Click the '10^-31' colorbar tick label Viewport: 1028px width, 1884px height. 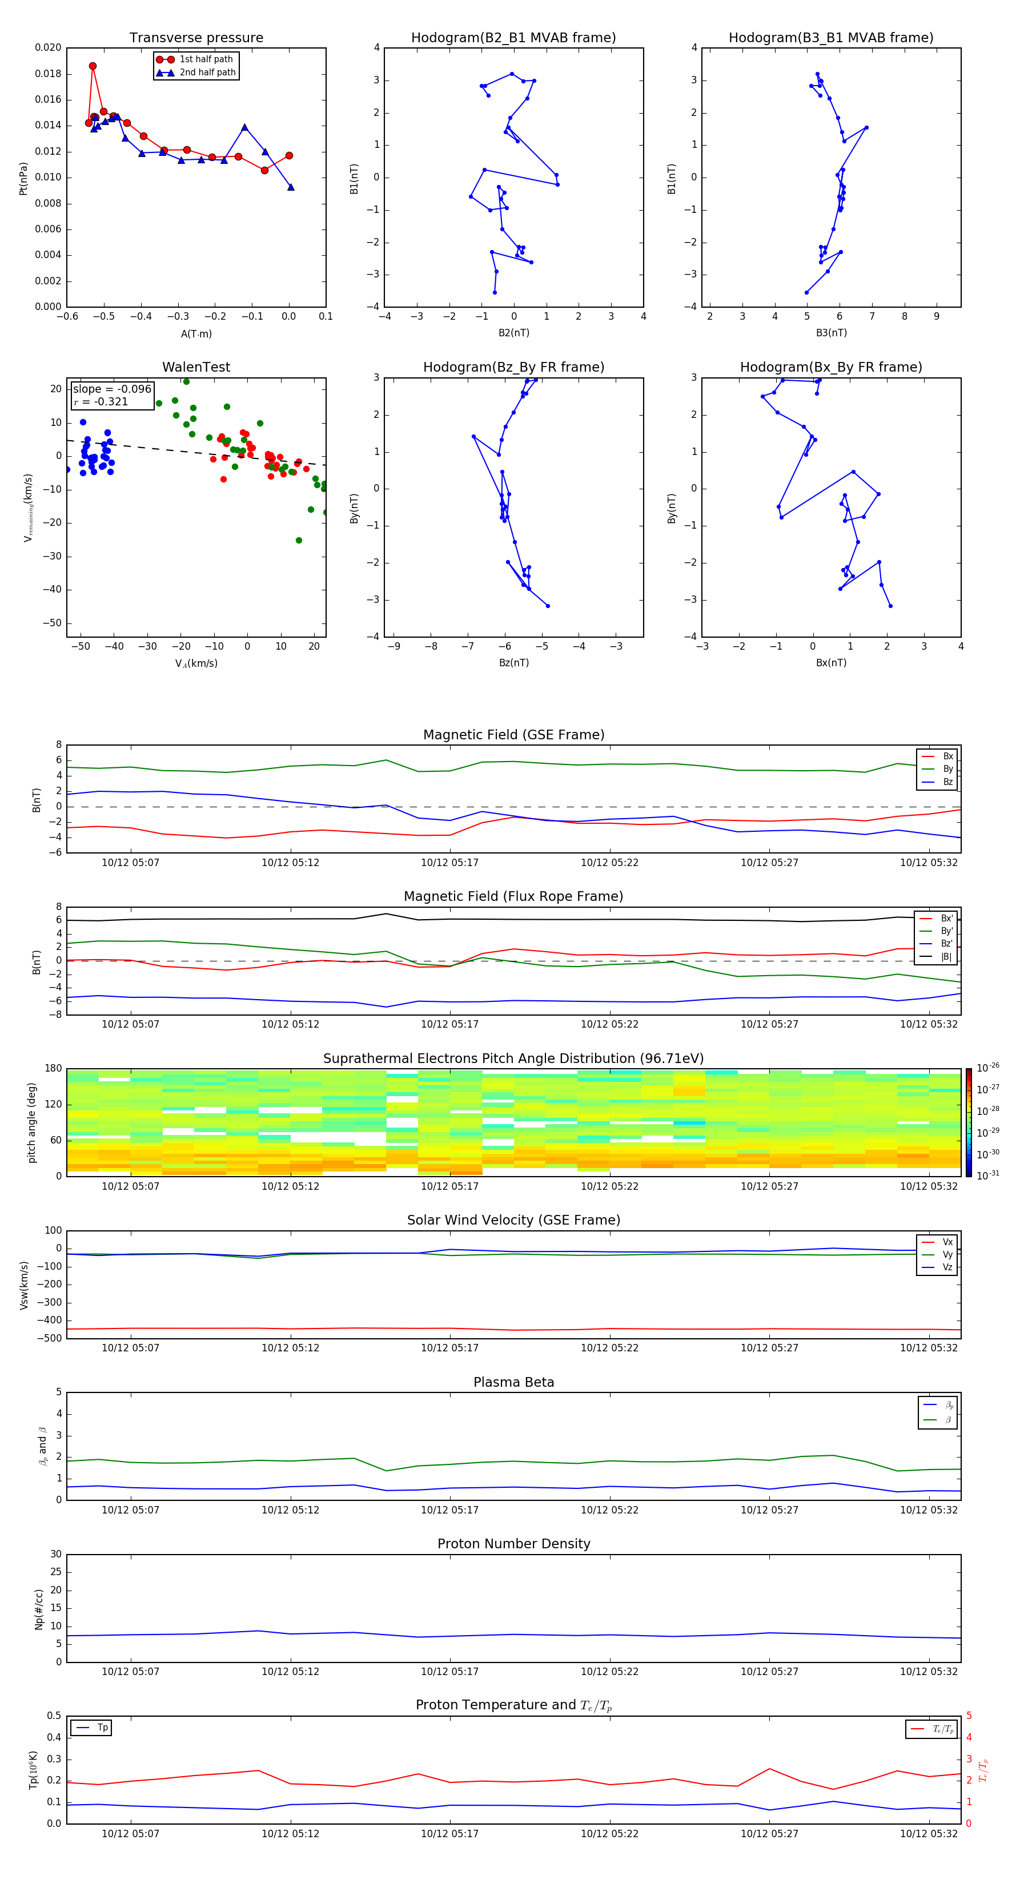point(989,1176)
